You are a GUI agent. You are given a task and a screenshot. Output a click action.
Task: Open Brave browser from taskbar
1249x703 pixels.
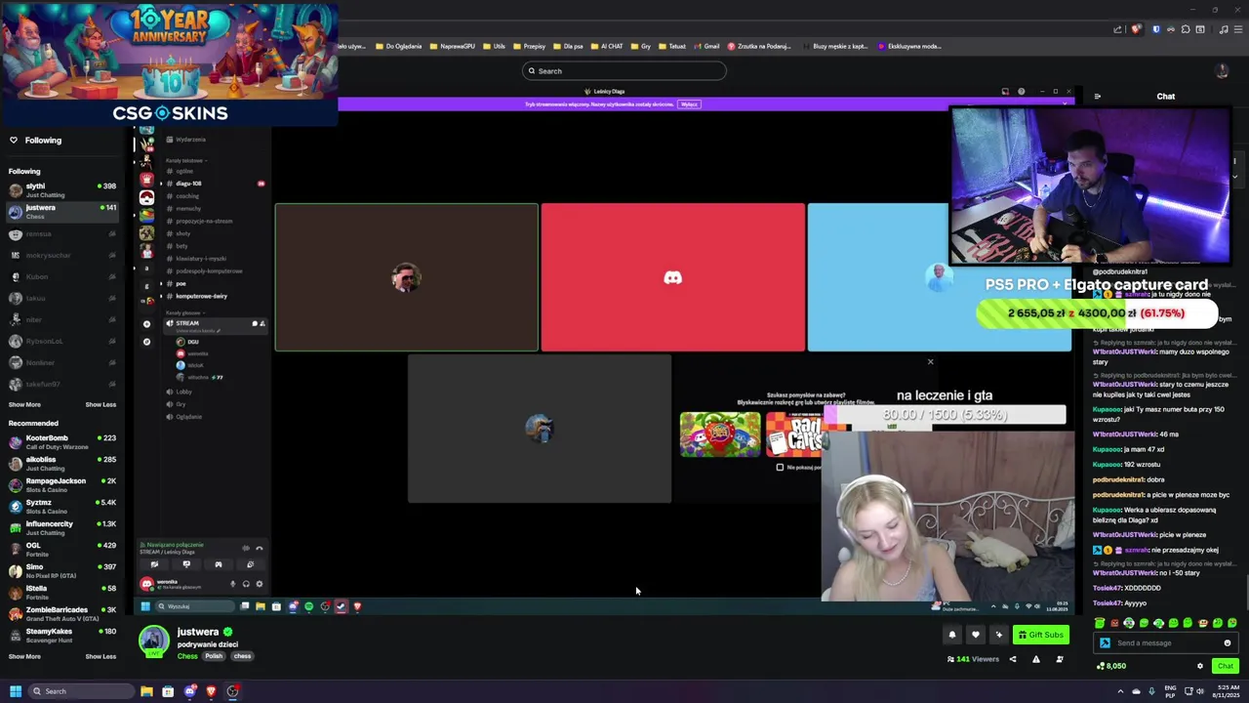click(x=211, y=691)
